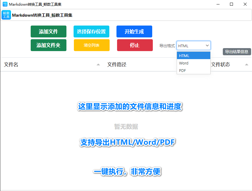This screenshot has height=191, width=252.
Task: Click the 暂无数据 placeholder text
Action: pos(126,127)
